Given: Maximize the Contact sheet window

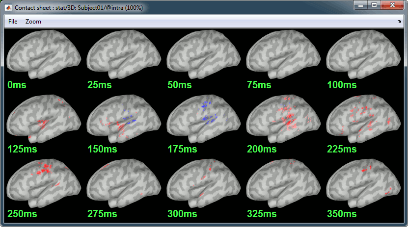Looking at the screenshot, I should click(x=374, y=5).
